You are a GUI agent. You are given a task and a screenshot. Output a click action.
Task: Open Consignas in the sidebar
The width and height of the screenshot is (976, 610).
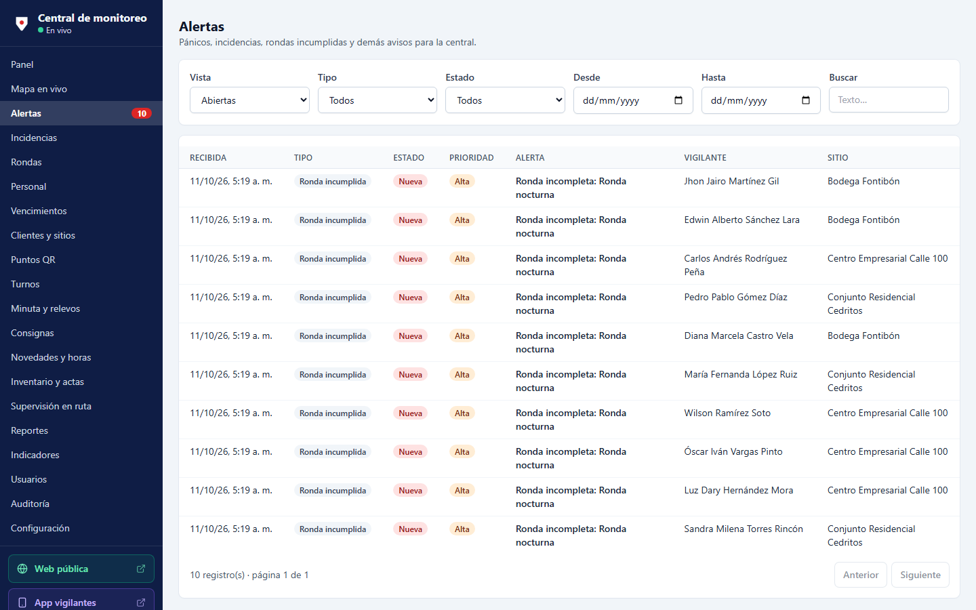[x=81, y=333]
